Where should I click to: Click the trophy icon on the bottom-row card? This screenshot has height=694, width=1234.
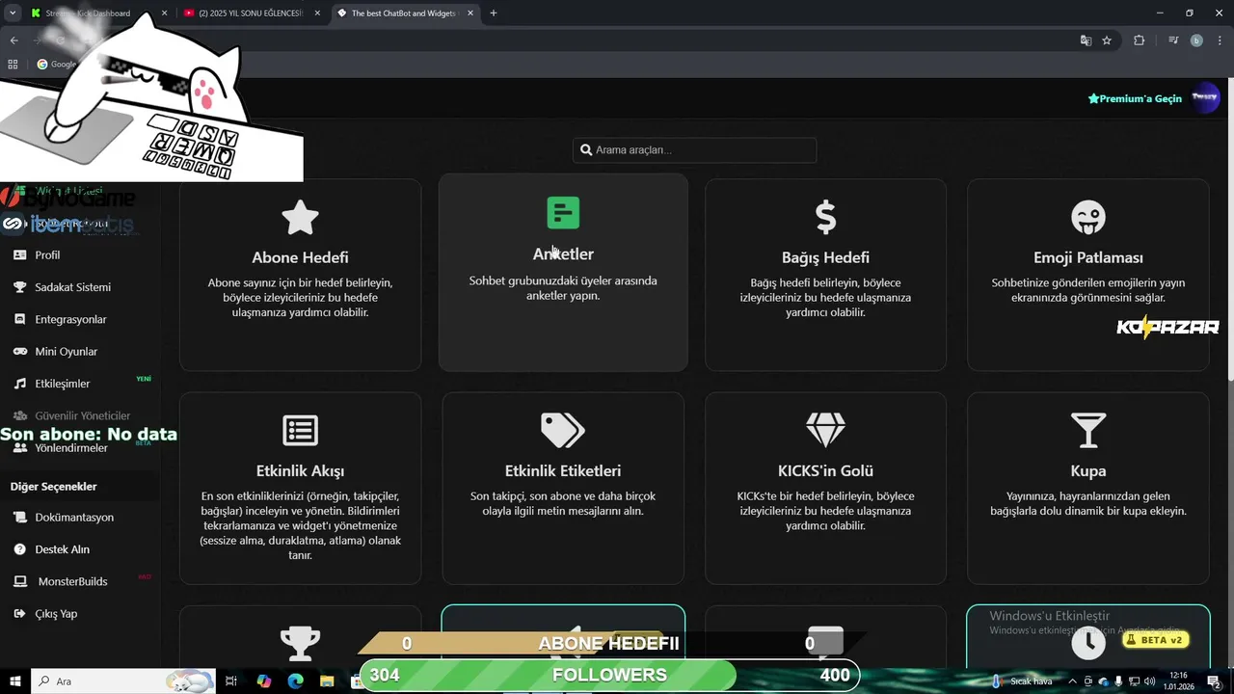(x=300, y=643)
